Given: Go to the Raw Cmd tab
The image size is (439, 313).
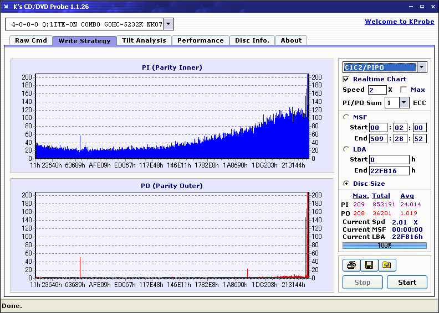Looking at the screenshot, I should 31,40.
